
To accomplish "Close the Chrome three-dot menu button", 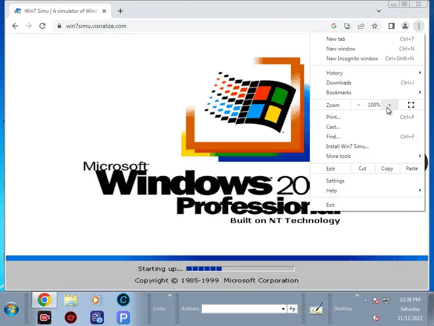I will [x=419, y=26].
